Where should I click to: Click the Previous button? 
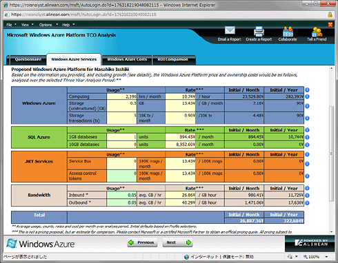tap(142, 242)
